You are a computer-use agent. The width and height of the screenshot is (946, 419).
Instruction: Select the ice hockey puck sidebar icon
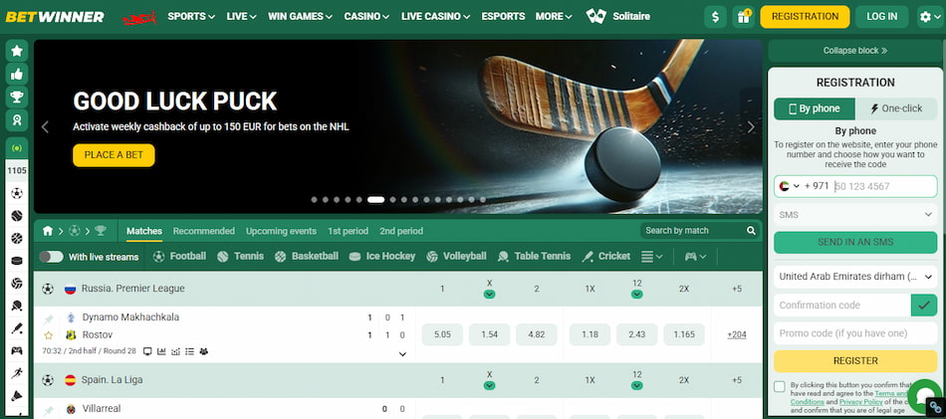pyautogui.click(x=17, y=261)
